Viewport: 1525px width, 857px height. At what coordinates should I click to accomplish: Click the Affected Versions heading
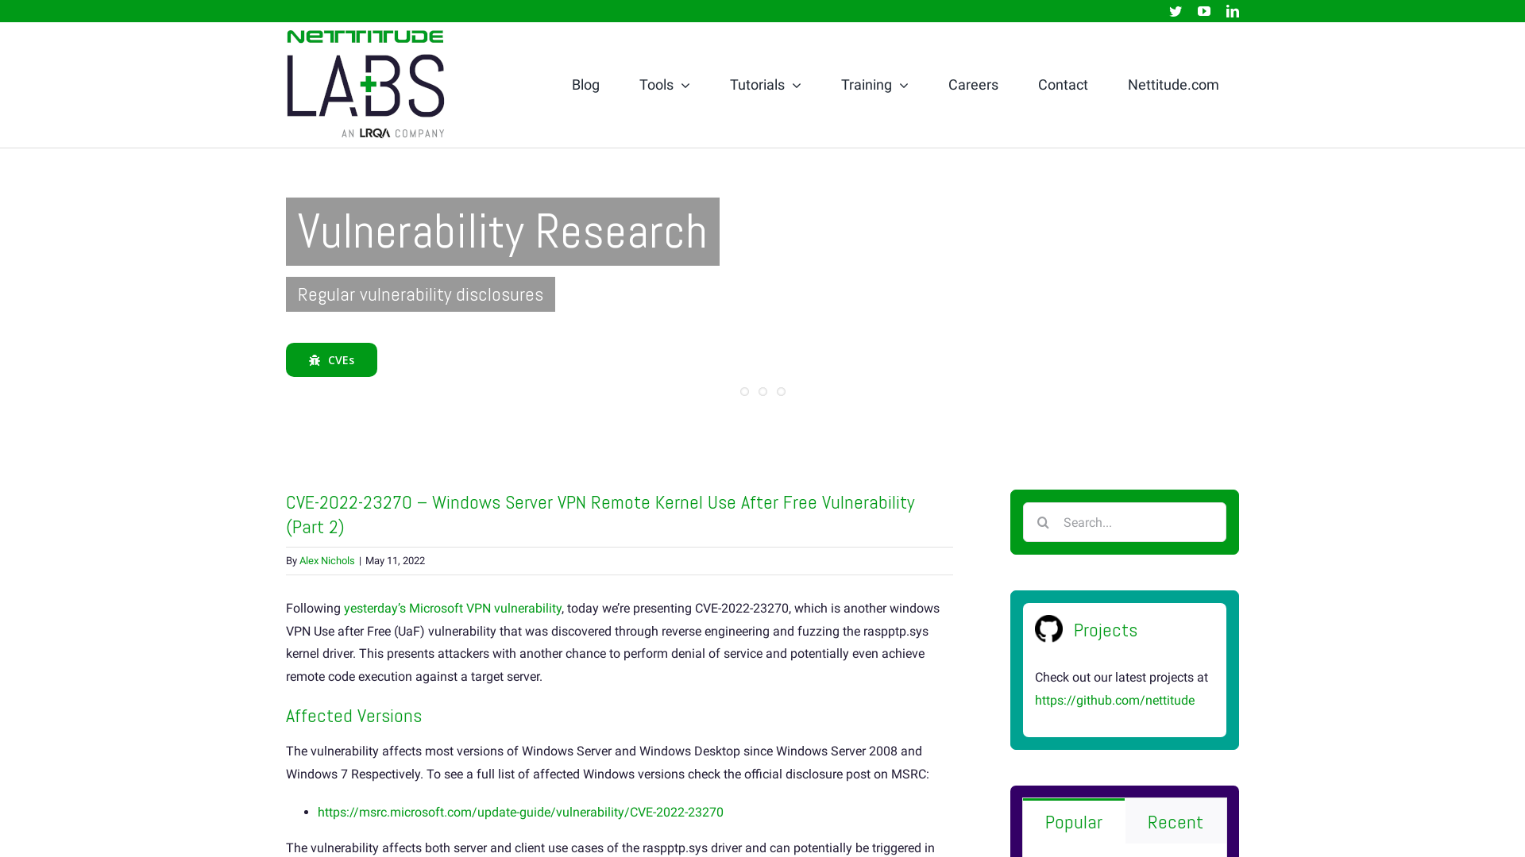(353, 716)
